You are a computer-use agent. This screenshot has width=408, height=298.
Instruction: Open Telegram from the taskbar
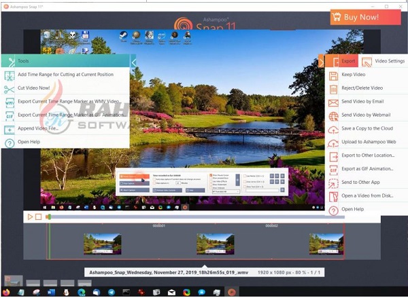(x=112, y=293)
